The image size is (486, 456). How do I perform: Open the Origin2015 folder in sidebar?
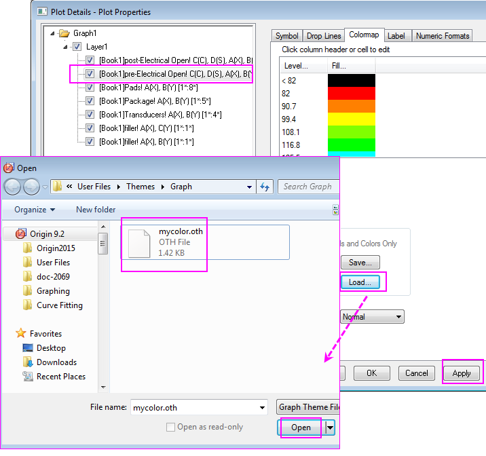click(56, 248)
